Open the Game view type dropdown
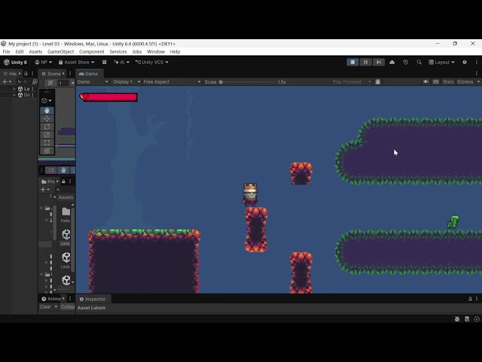Screen dimensions: 482x362 coord(93,82)
